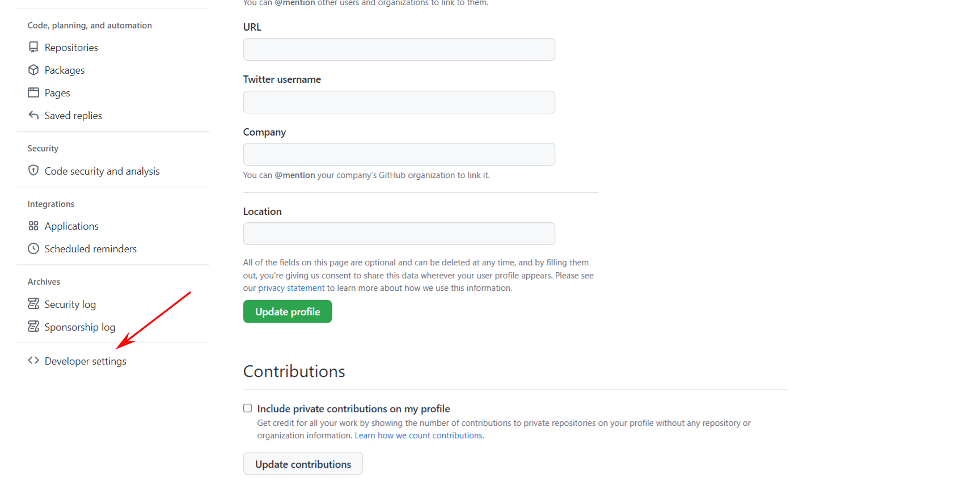The image size is (972, 495).
Task: Go to Code security and analysis
Action: [x=102, y=171]
